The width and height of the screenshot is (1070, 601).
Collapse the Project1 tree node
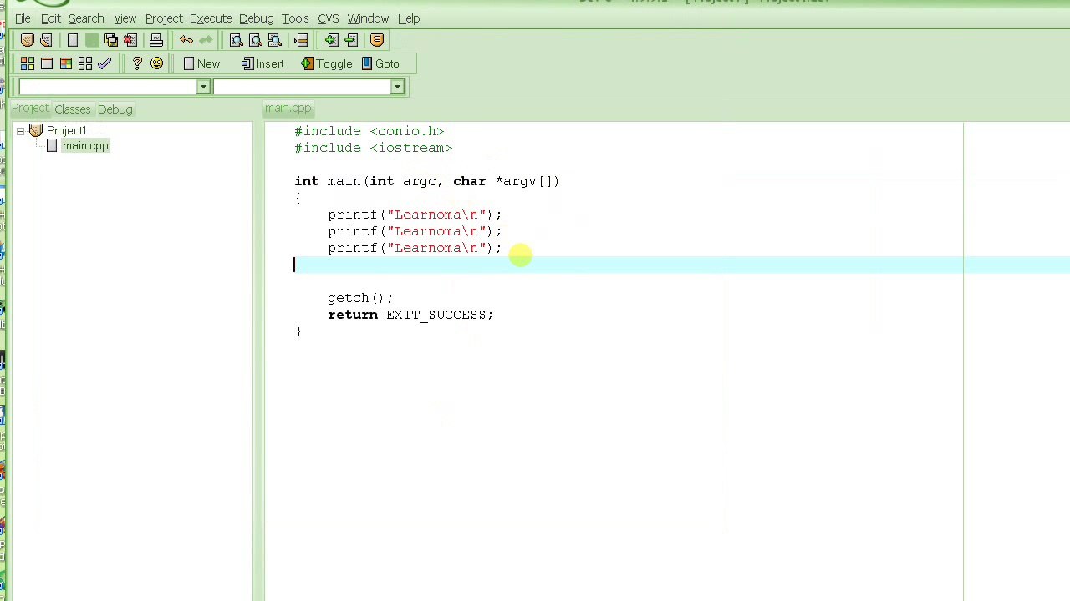[x=20, y=131]
